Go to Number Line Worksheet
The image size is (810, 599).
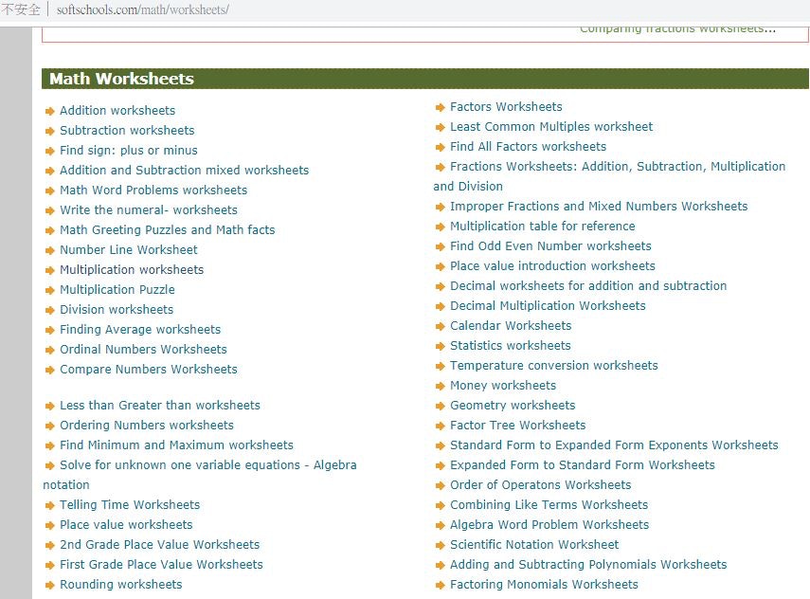(129, 250)
